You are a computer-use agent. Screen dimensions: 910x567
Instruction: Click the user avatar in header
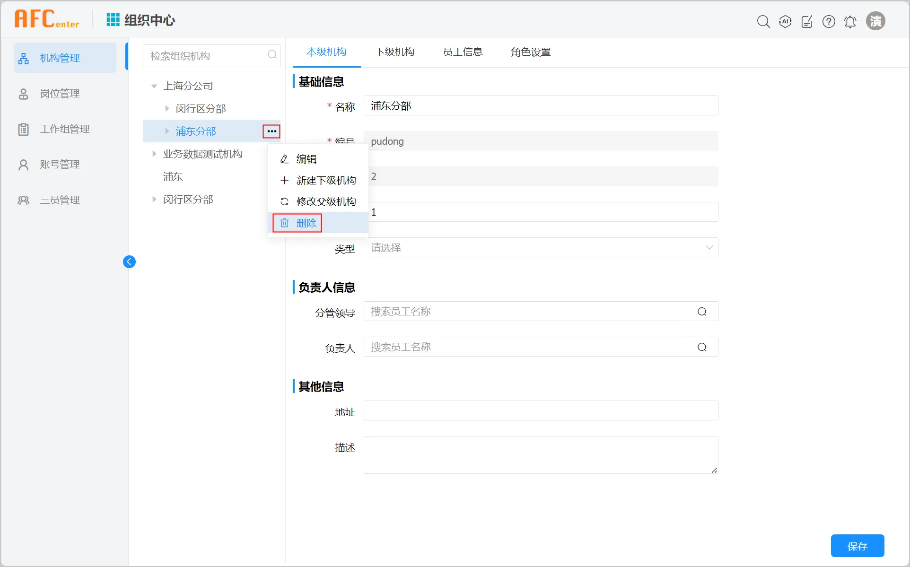(875, 21)
